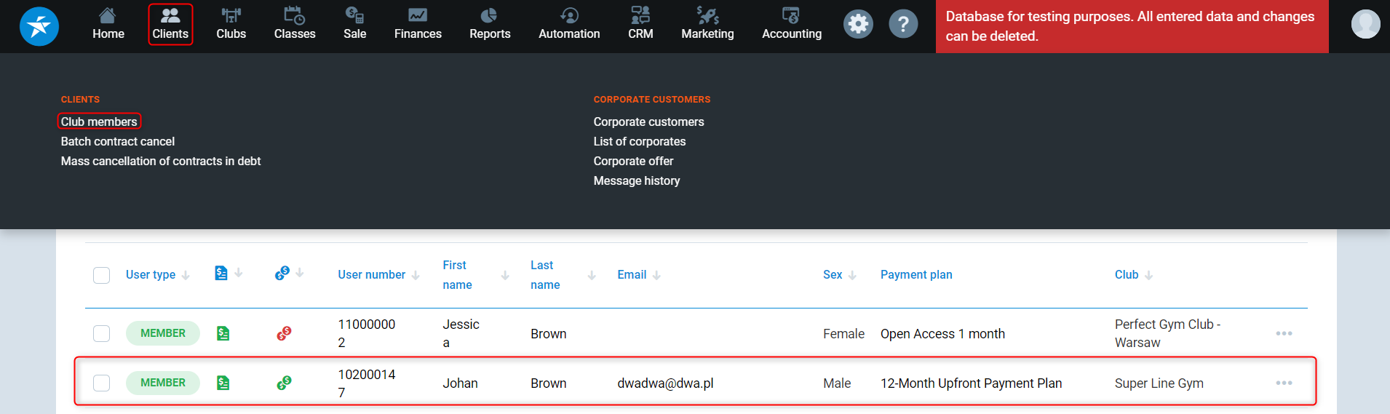Open the Automation menu icon
This screenshot has width=1390, height=414.
(569, 15)
